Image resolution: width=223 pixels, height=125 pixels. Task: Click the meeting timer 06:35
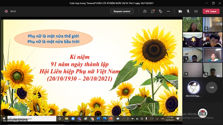(13, 11)
